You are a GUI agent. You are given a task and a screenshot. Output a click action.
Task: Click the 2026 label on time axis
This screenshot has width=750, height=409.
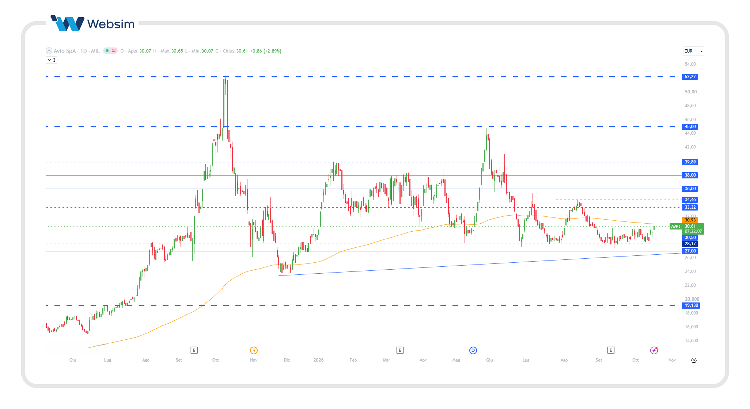coord(318,360)
